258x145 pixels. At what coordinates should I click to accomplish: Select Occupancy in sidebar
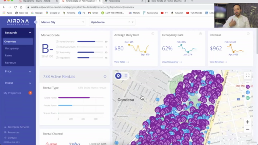[12, 48]
